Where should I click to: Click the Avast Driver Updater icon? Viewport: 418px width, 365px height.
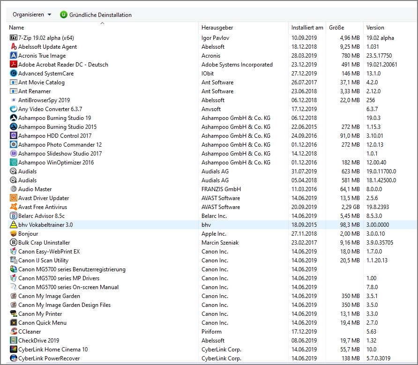click(x=13, y=198)
